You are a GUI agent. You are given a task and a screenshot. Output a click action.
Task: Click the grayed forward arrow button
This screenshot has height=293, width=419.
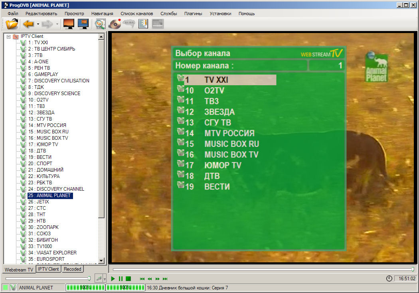pos(47,24)
